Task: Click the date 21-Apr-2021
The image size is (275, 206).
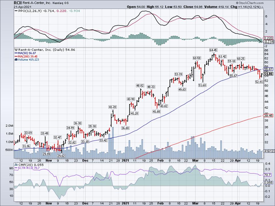Action: point(22,7)
